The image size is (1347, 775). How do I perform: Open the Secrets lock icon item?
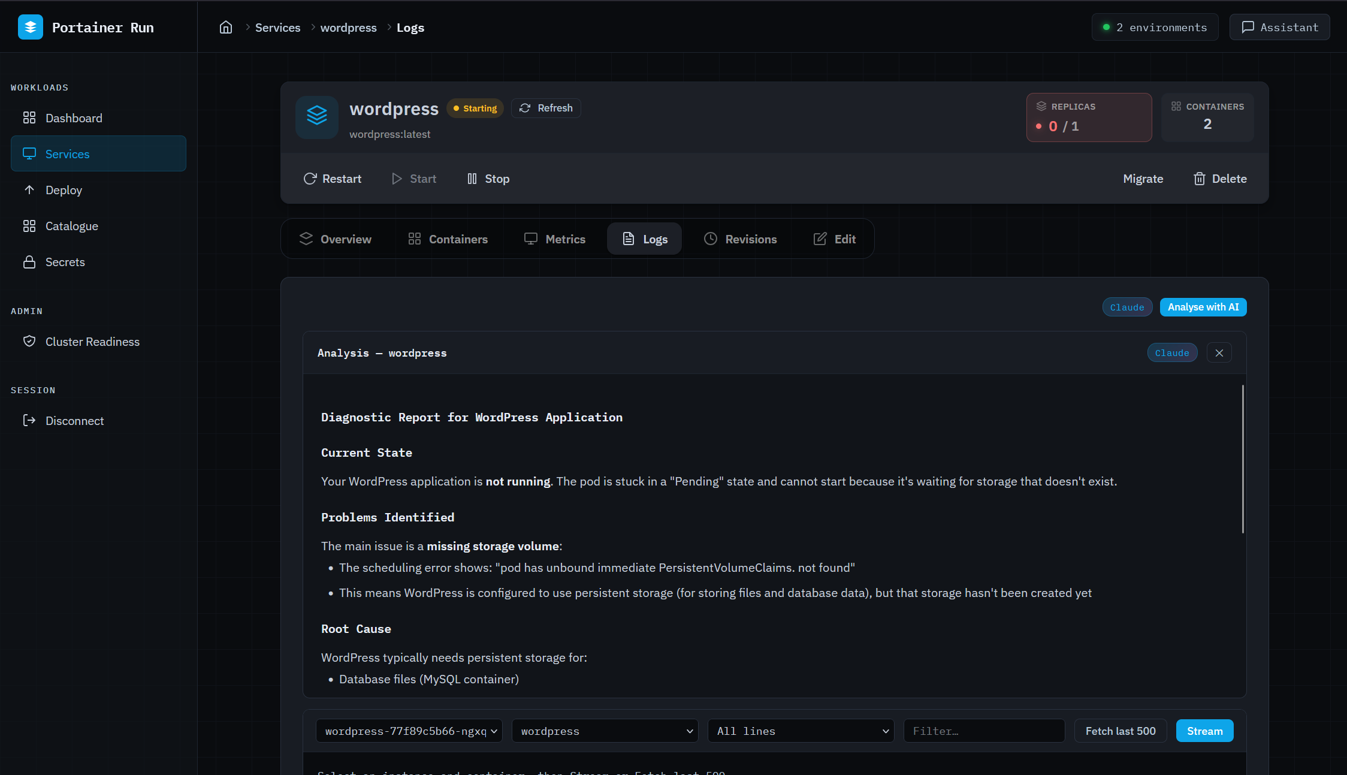click(29, 262)
